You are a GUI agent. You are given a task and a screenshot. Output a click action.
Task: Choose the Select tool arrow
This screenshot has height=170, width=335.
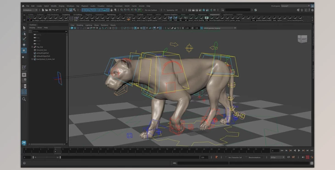click(24, 28)
